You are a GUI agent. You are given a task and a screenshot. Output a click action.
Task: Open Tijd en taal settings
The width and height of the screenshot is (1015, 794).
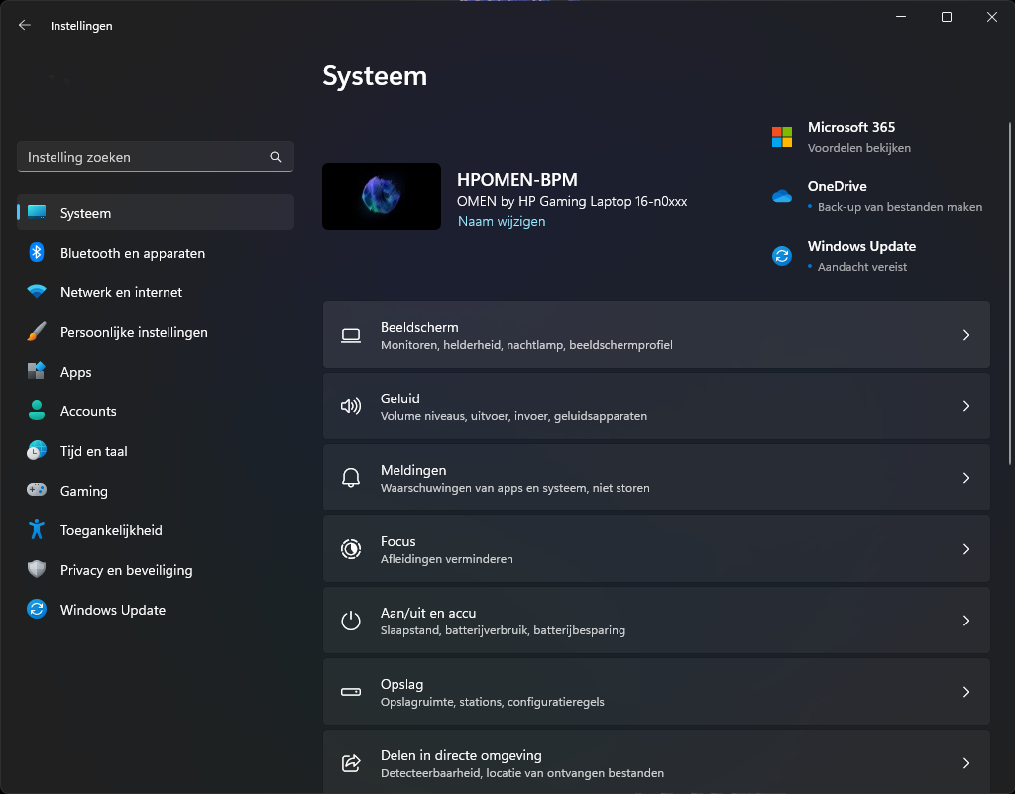(x=156, y=451)
